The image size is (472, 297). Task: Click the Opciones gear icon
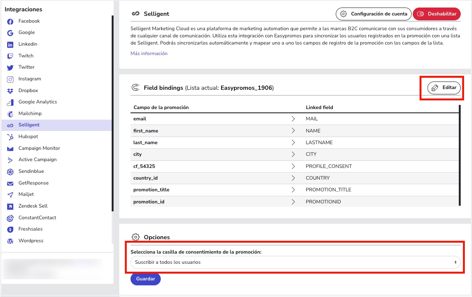click(135, 237)
